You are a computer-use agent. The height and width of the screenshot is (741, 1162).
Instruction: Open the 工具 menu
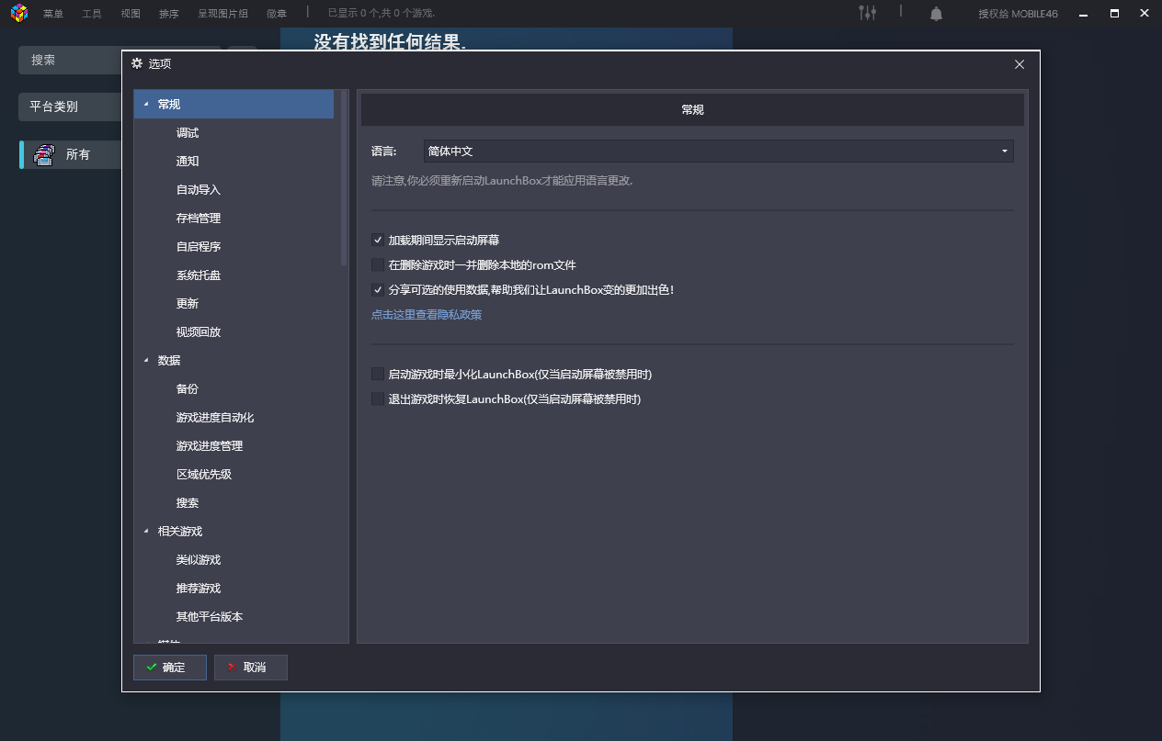click(x=92, y=14)
